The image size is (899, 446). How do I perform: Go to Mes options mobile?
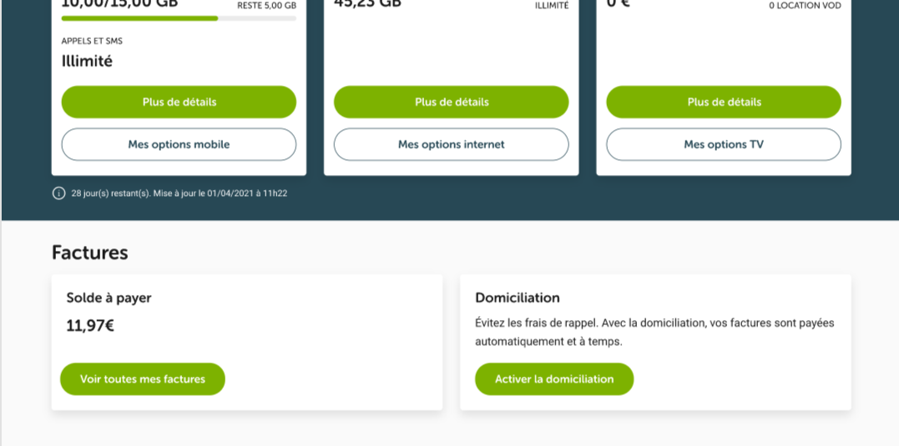[179, 144]
